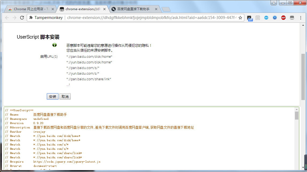Click the 取消 button to cancel
This screenshot has width=307, height=172.
pyautogui.click(x=65, y=97)
